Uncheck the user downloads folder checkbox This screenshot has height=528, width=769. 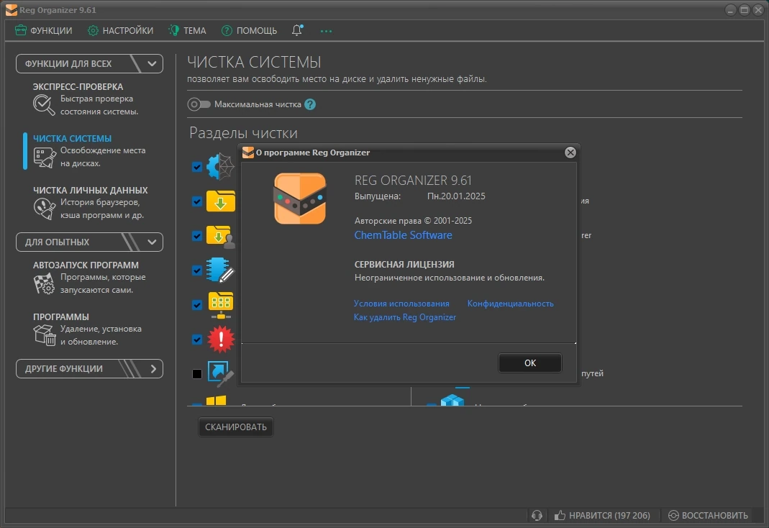click(197, 236)
